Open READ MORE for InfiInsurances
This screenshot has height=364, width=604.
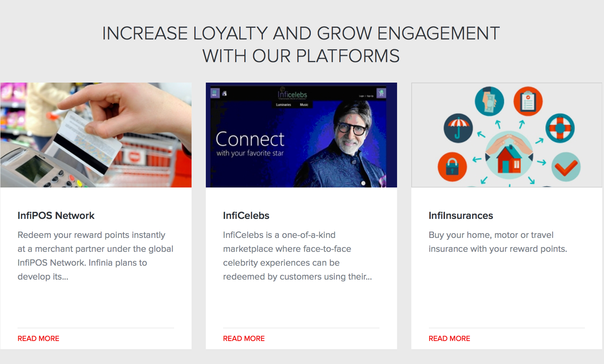(x=449, y=338)
